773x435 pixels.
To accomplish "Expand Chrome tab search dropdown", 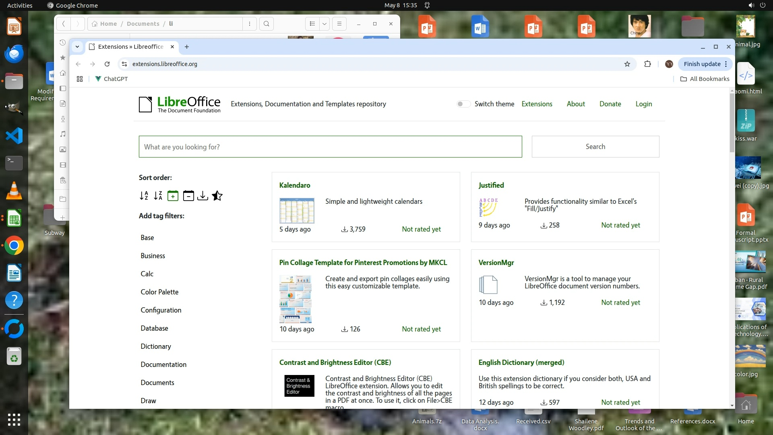I will (77, 47).
